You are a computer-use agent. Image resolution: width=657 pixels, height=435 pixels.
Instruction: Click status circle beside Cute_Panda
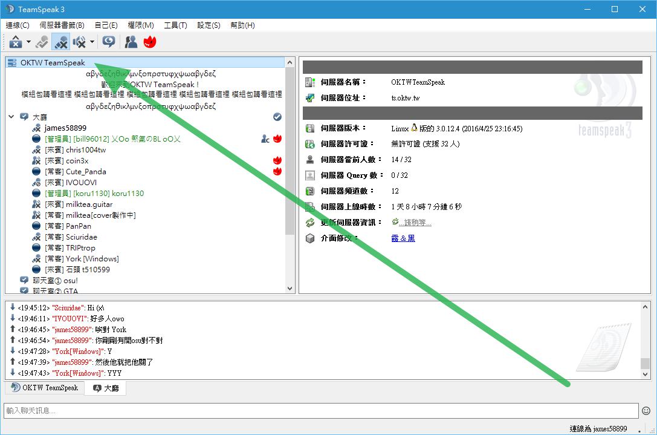point(36,172)
